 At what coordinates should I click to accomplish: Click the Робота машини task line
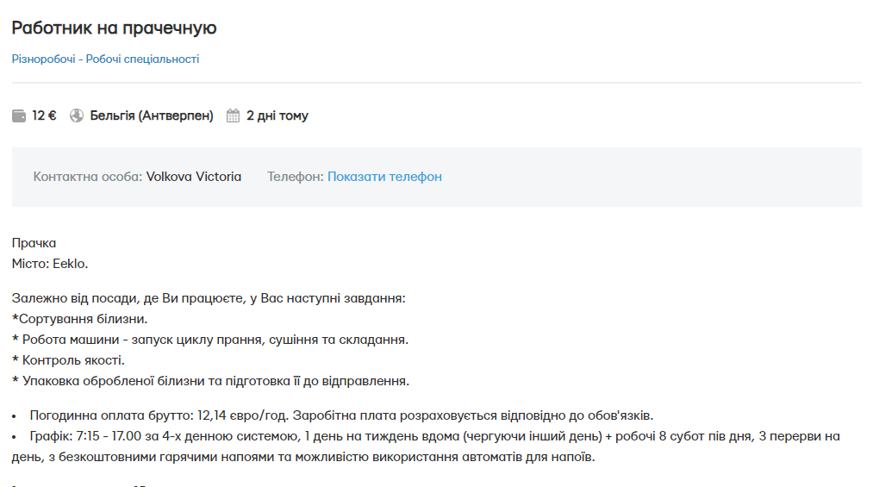tap(209, 340)
